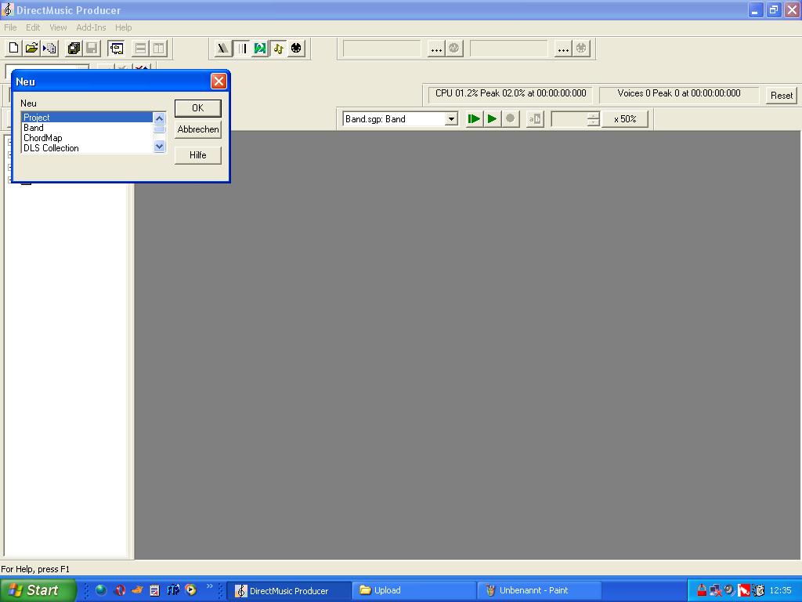Click OK in the Neu dialog

coord(197,108)
